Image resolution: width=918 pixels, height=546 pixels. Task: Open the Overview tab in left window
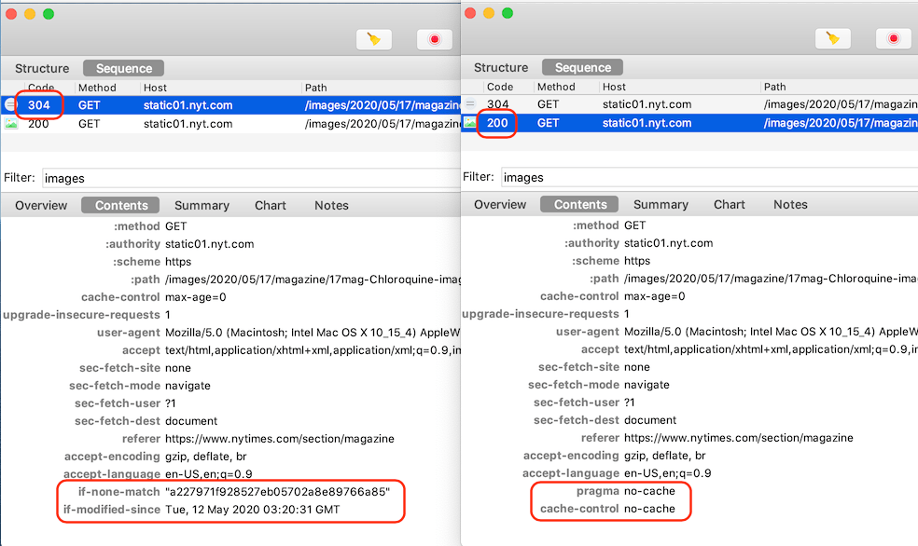tap(41, 205)
